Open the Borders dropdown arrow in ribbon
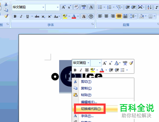159x122 pixels. (x=155, y=16)
